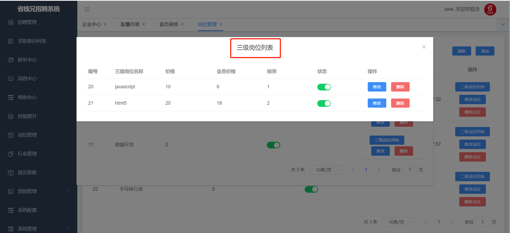This screenshot has width=510, height=233.
Task: Toggle the html5 status switch
Action: click(x=324, y=103)
